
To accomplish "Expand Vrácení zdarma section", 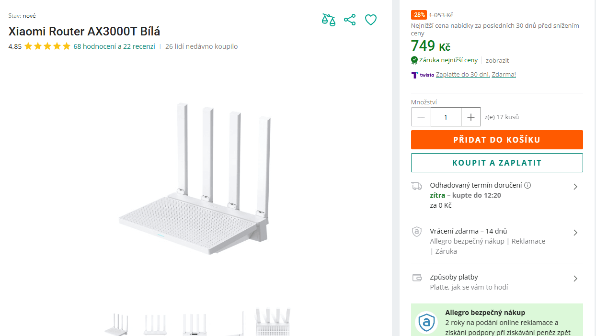I will (x=575, y=233).
